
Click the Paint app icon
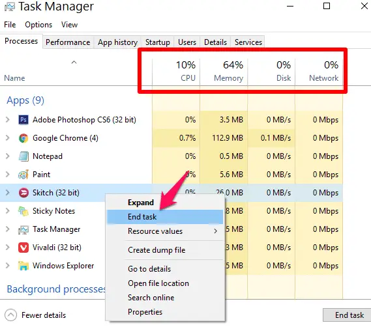[23, 175]
